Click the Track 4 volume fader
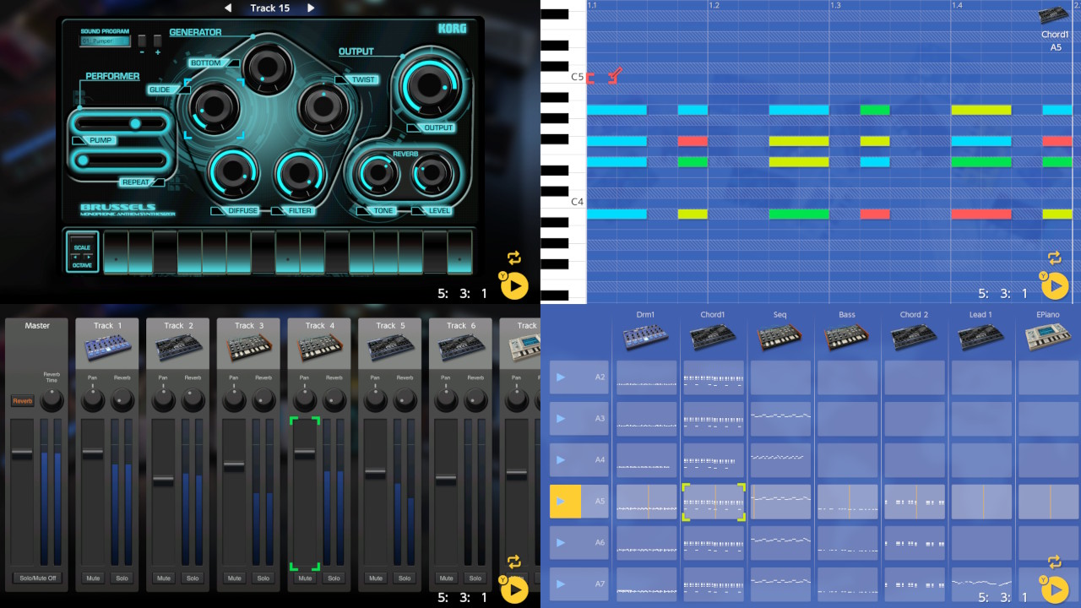The height and width of the screenshot is (608, 1081). (305, 453)
